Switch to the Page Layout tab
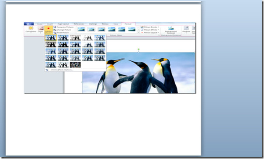264x159 pixels. click(x=63, y=24)
